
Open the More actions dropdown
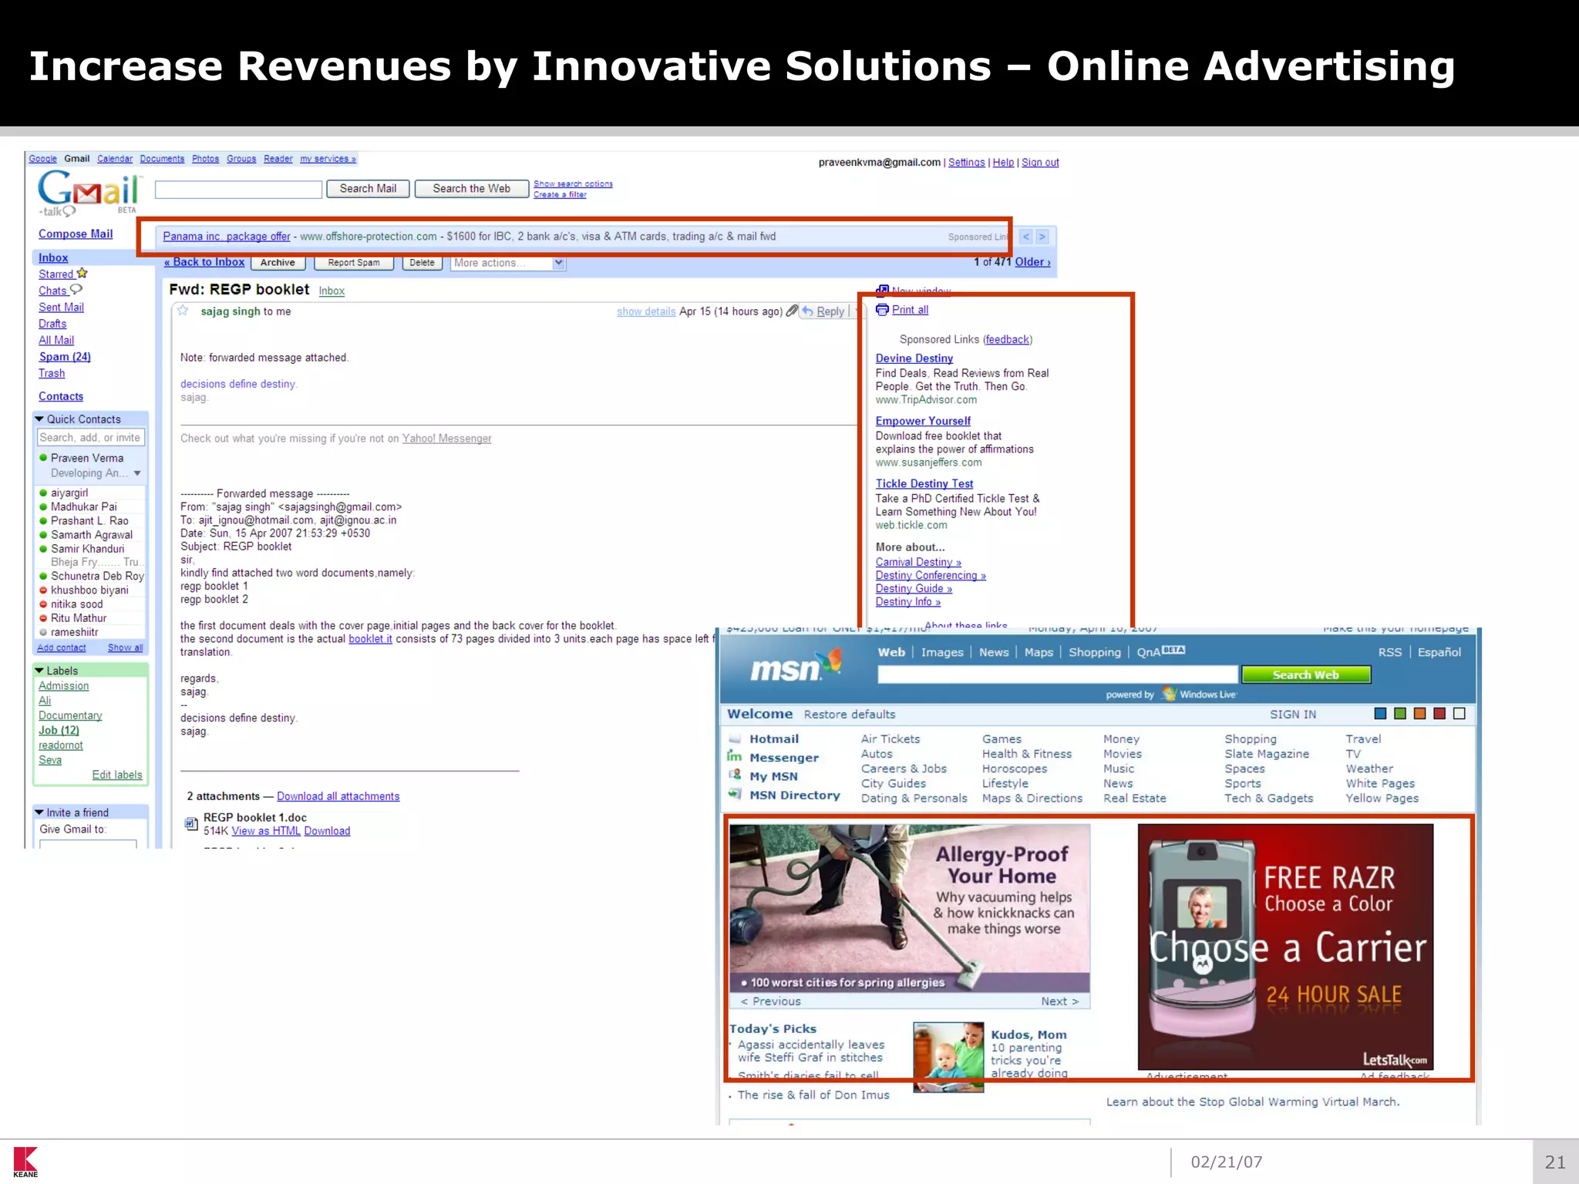click(509, 263)
